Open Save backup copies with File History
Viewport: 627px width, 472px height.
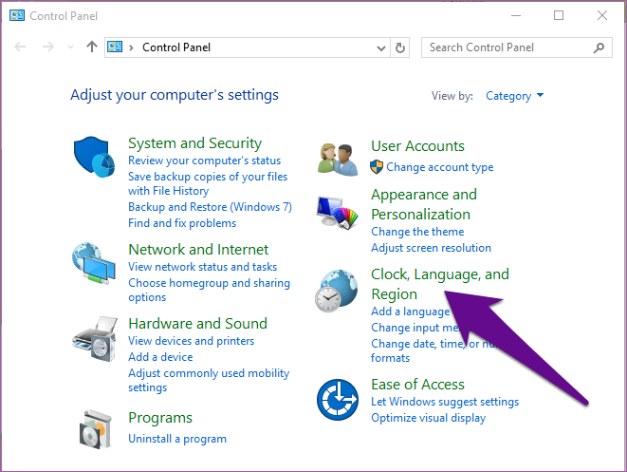(x=208, y=183)
